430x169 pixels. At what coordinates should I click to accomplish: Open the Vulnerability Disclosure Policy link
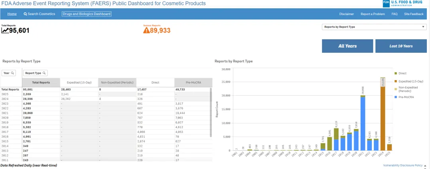tap(403, 165)
